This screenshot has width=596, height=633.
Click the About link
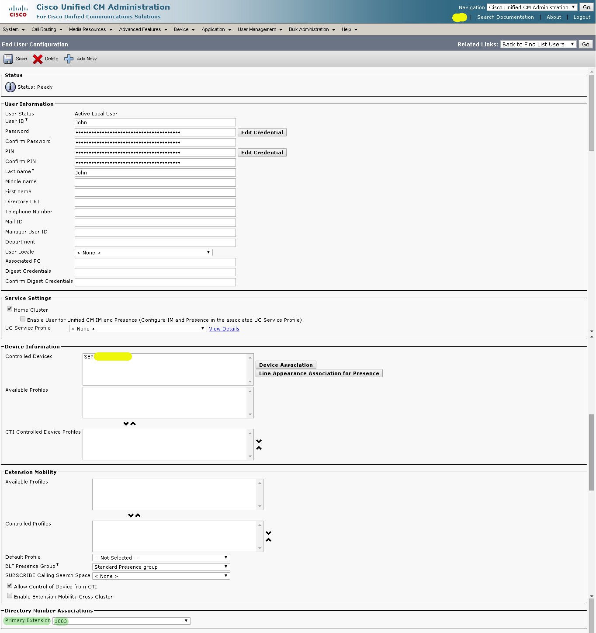point(554,17)
